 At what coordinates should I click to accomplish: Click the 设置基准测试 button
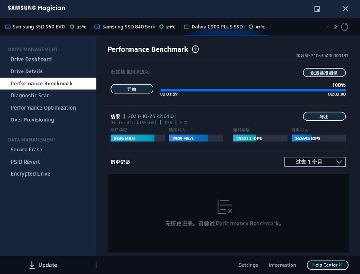(x=324, y=72)
